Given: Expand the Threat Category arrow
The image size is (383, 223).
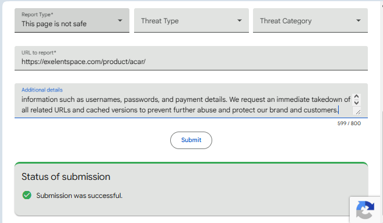Looking at the screenshot, I should (x=359, y=20).
